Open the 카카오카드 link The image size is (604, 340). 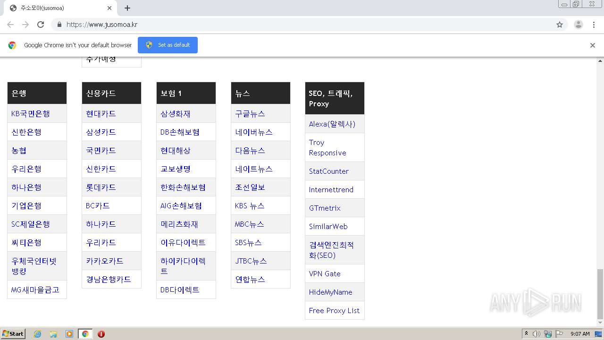105,261
